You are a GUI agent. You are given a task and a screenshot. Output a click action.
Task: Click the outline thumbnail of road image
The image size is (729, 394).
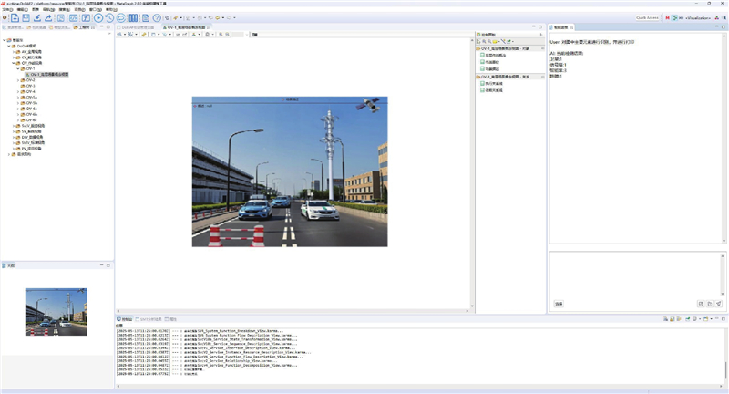point(56,311)
